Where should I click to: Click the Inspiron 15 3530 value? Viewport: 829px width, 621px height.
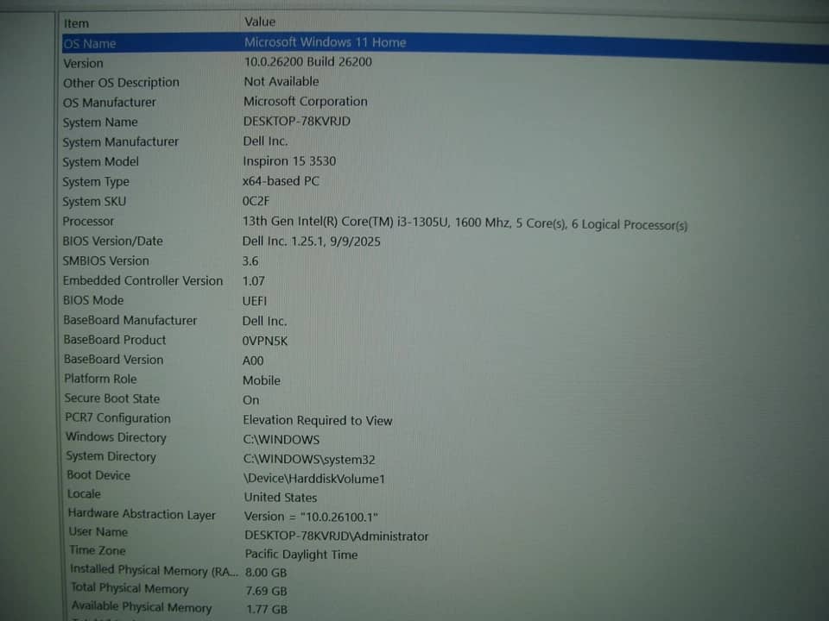[x=289, y=161]
